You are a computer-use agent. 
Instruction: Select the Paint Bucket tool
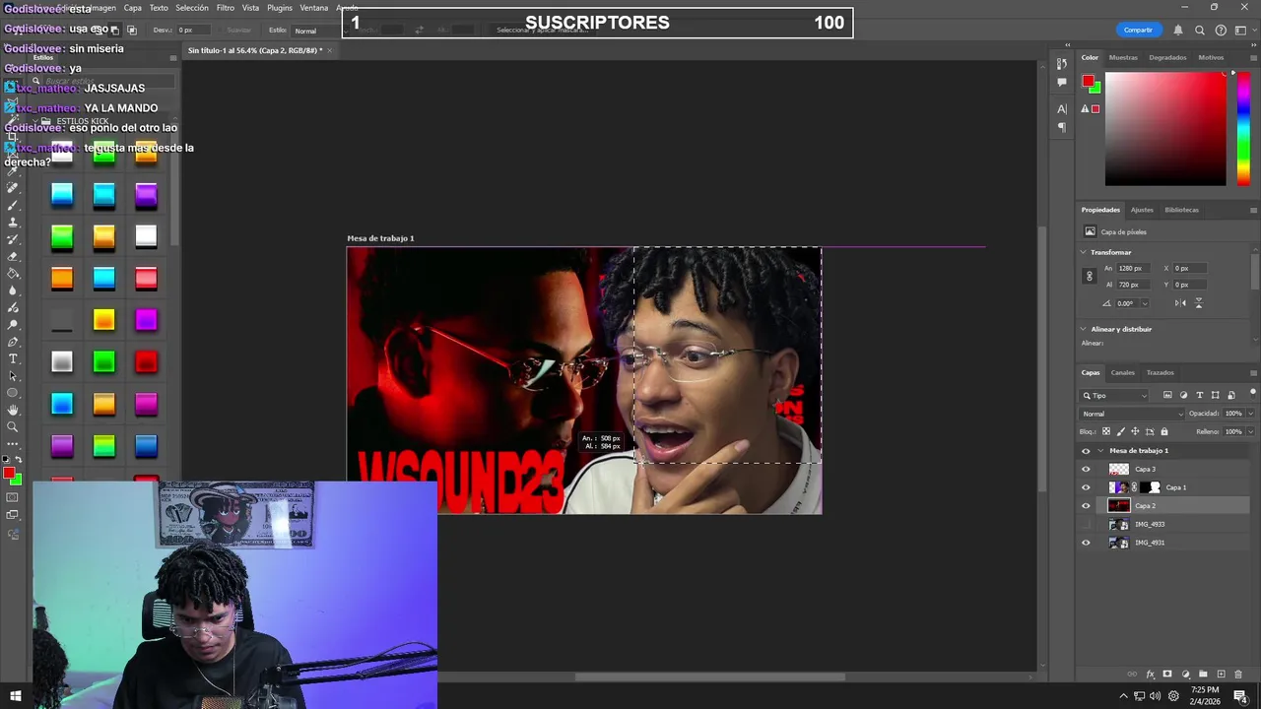(13, 273)
